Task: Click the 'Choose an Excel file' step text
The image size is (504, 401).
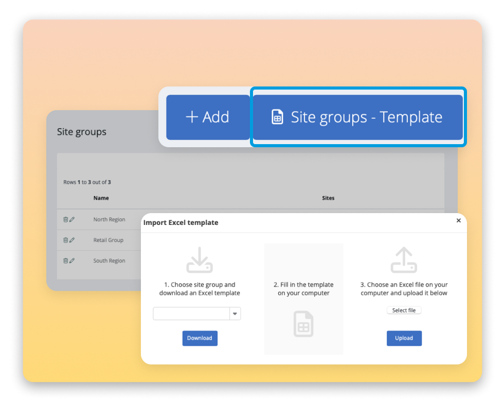Action: tap(404, 289)
